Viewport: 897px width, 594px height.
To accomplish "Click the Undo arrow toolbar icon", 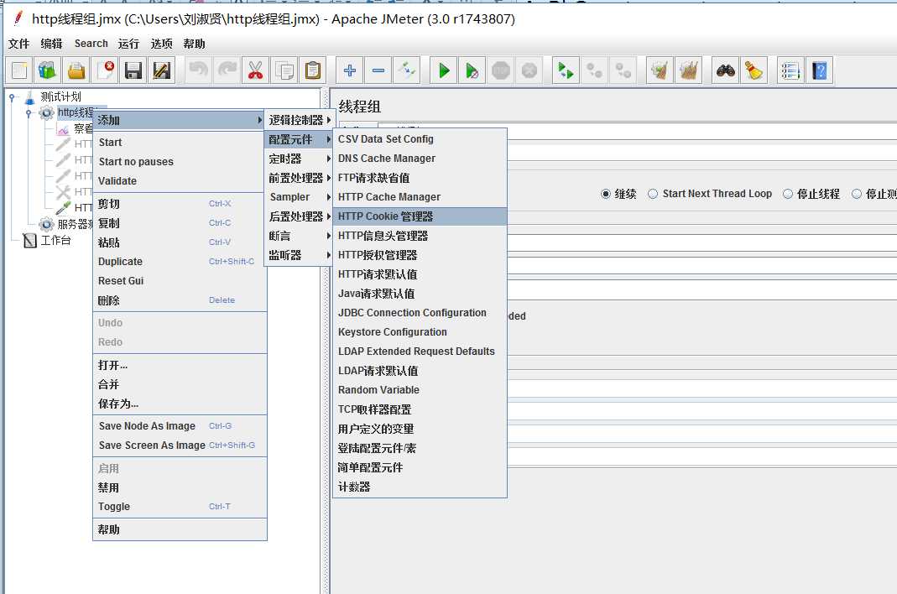I will click(x=199, y=71).
